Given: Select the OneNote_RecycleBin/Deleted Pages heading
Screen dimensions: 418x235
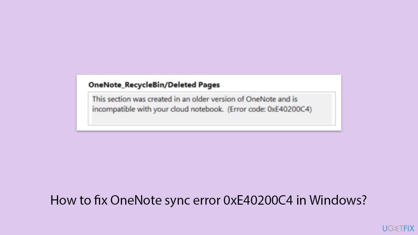Looking at the screenshot, I should coord(154,85).
